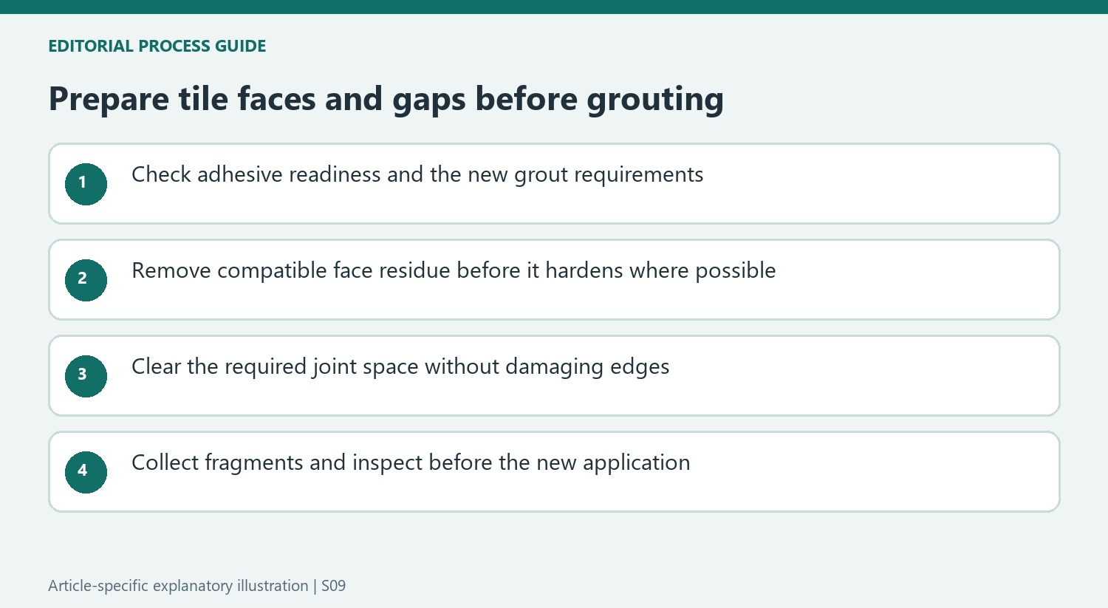Screen dimensions: 1108x608
Task: Click the S09 code in the footer
Action: (x=334, y=586)
